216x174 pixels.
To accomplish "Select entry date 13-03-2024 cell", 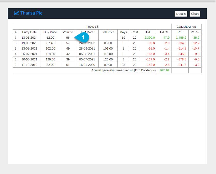I will tap(29, 38).
